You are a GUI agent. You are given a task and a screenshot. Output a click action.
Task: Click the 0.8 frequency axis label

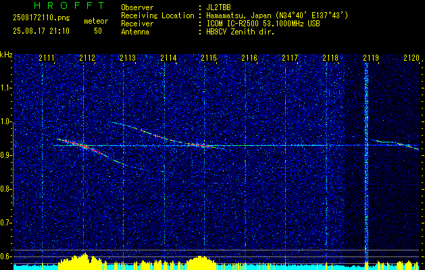pos(5,189)
